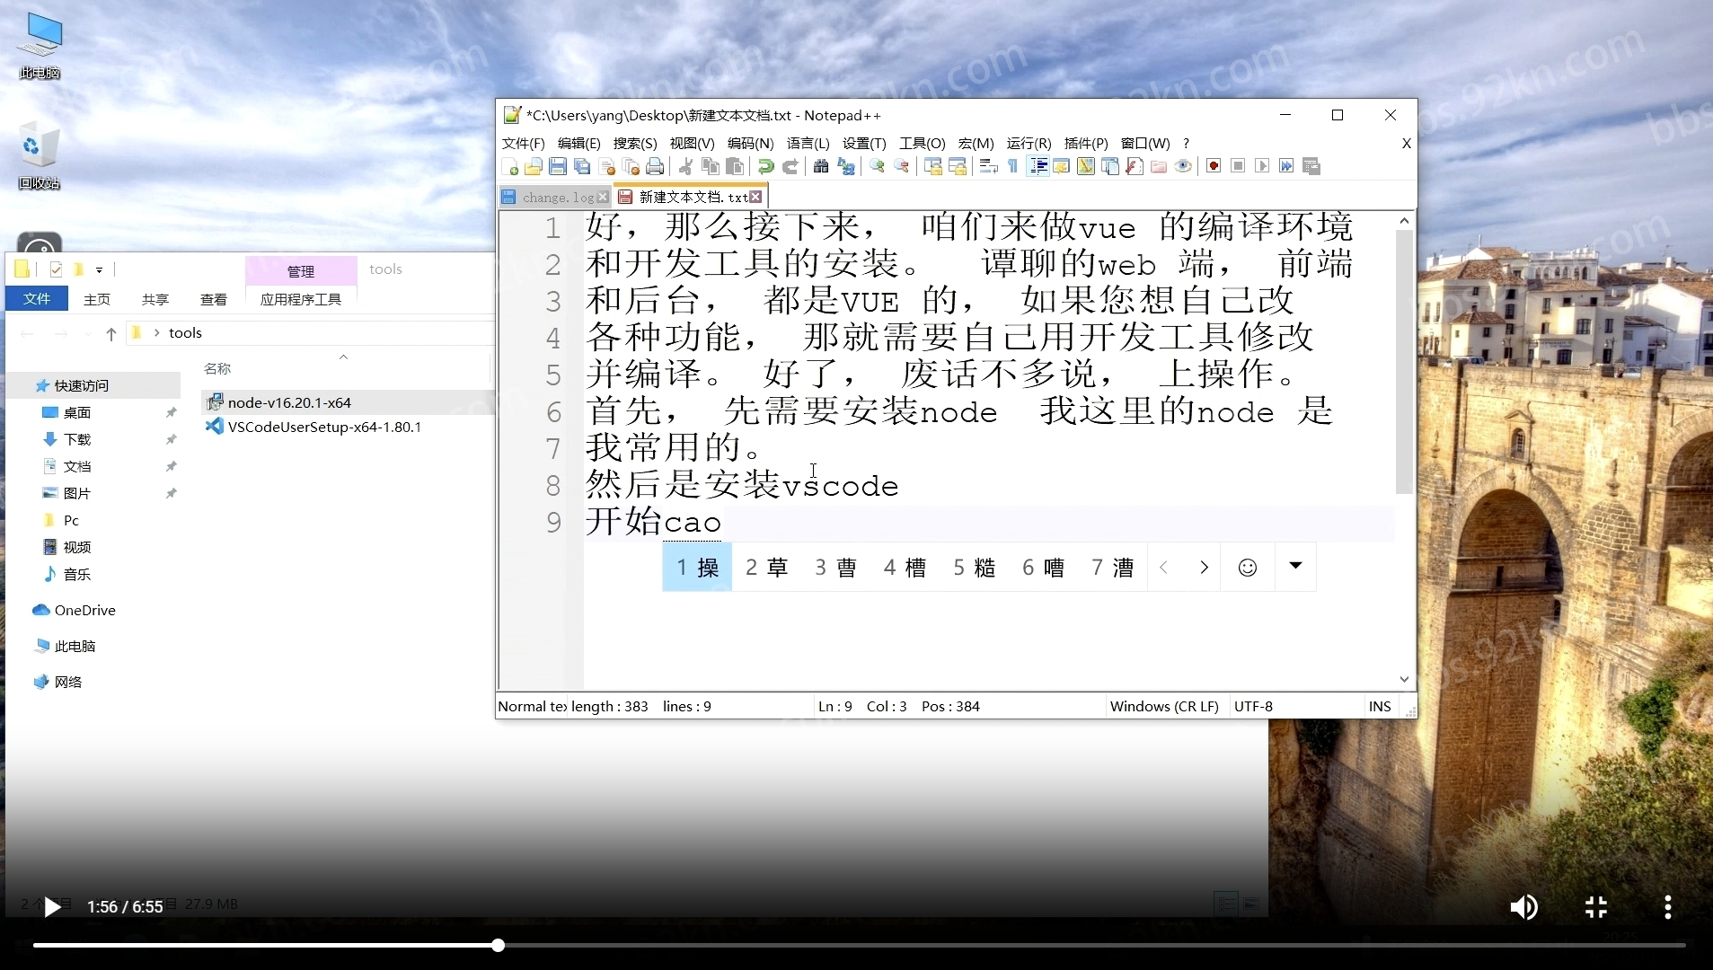The height and width of the screenshot is (970, 1713).
Task: Open Find with the binoculars icon
Action: coord(821,166)
